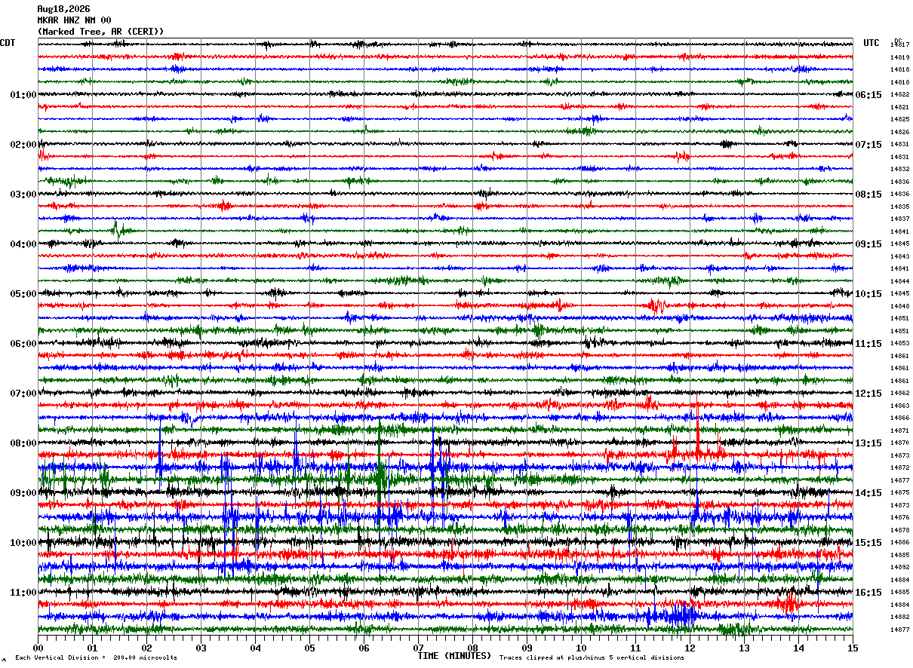Click the 08:15 UTC time label
913x668 pixels.
coord(868,195)
